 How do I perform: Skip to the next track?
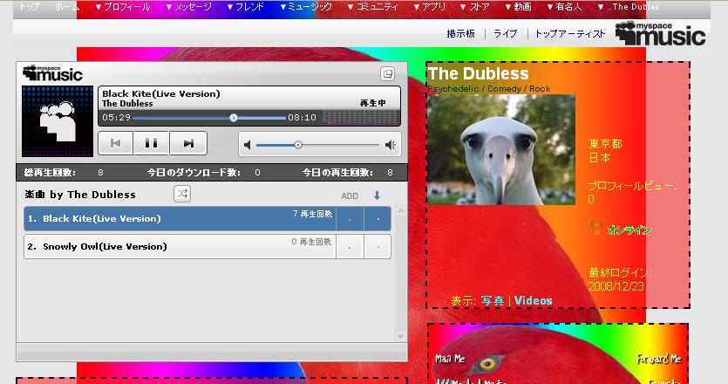tap(188, 143)
